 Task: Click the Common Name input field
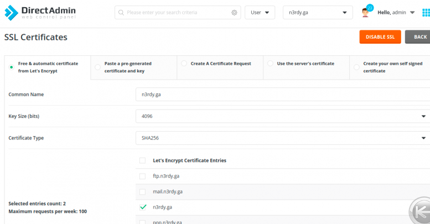(x=283, y=95)
